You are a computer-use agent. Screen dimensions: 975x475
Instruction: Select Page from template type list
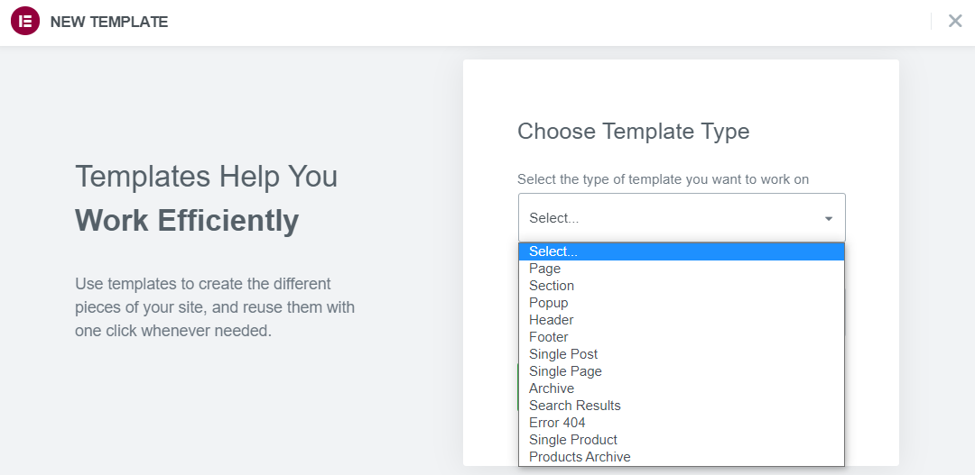tap(682, 269)
